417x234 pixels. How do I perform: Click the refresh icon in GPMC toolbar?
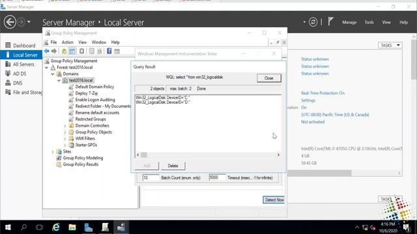coord(99,51)
